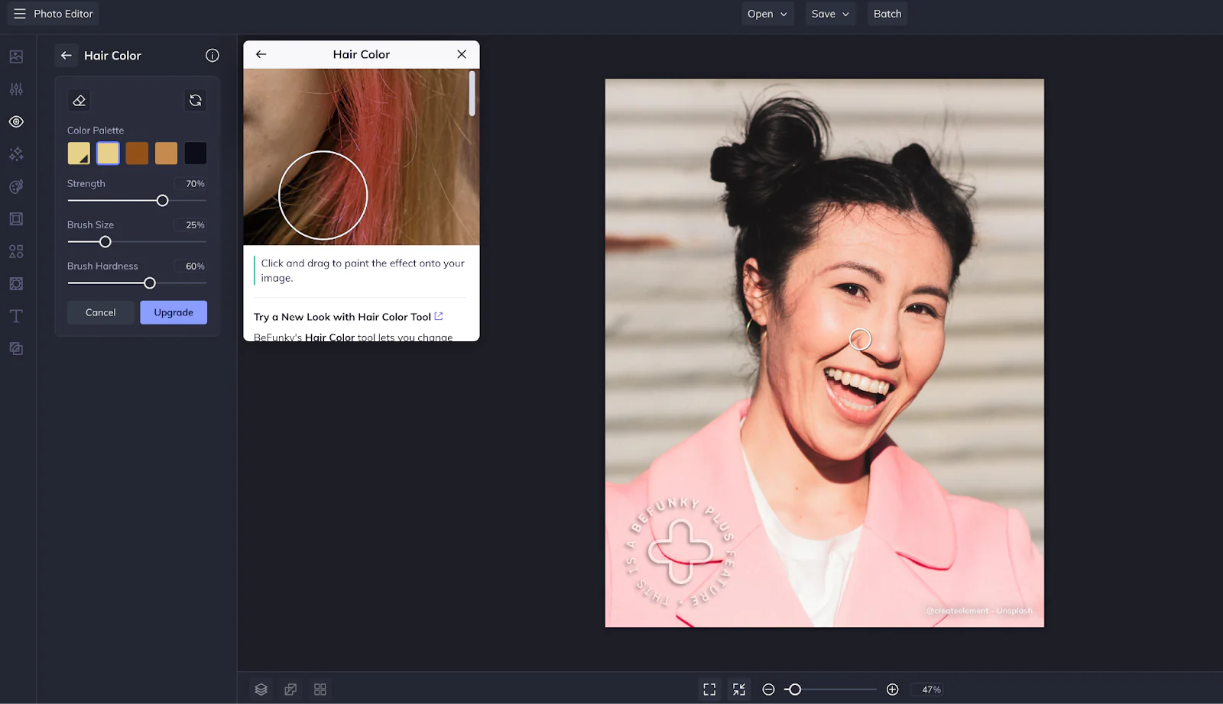Select the dark brown color swatch
Screen dimensions: 1223x704
(137, 153)
